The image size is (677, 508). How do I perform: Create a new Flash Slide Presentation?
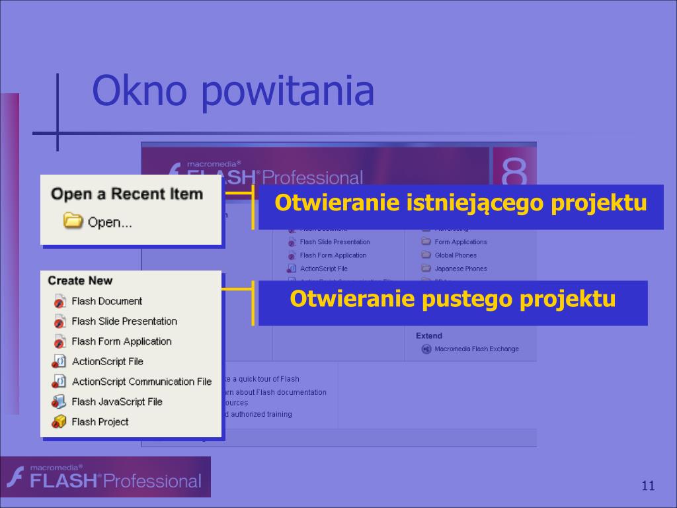click(124, 321)
